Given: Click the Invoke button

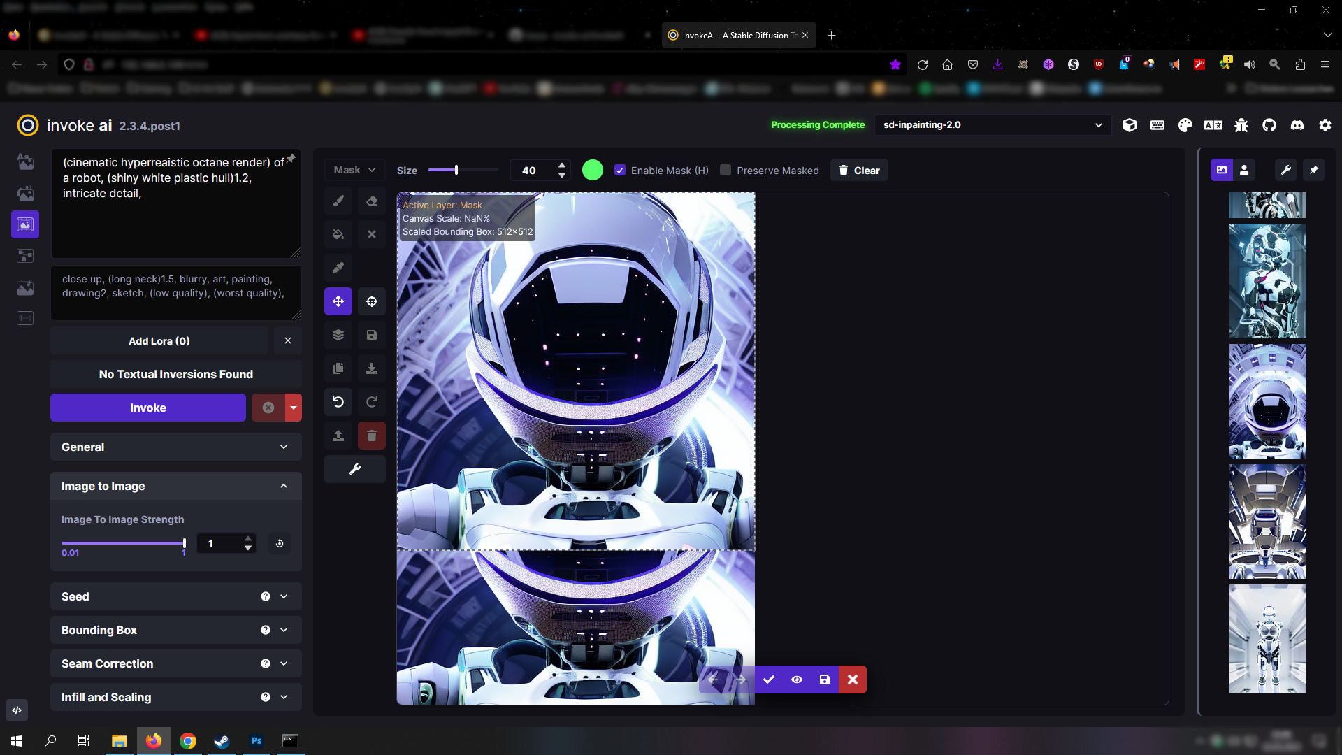Looking at the screenshot, I should click(147, 408).
